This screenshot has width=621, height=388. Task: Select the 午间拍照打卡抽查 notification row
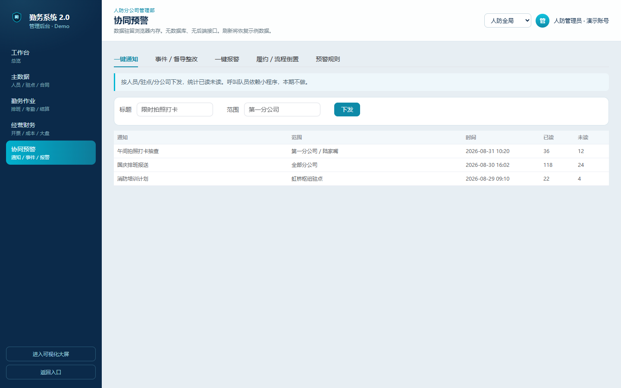tap(361, 151)
